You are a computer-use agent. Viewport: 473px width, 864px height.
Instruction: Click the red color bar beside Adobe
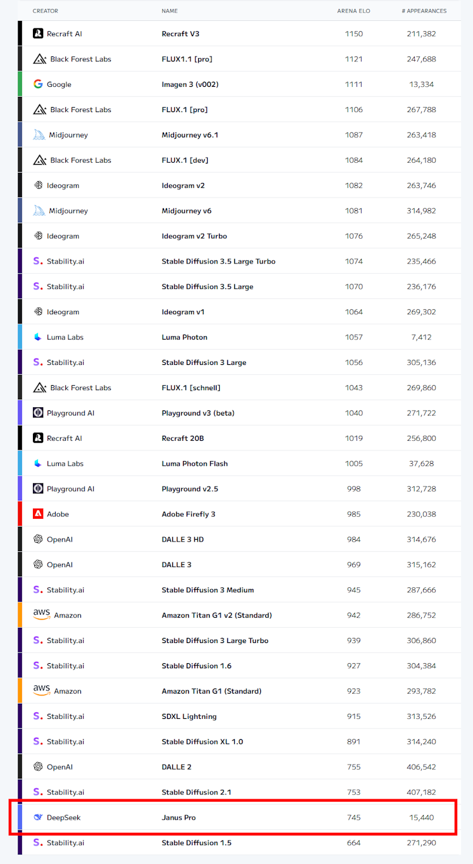point(20,514)
